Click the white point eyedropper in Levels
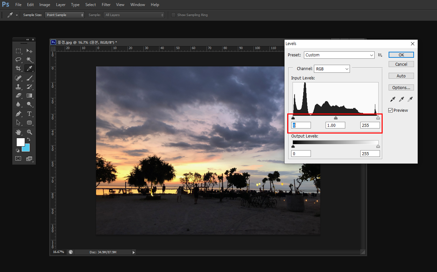The height and width of the screenshot is (272, 437). click(x=410, y=99)
